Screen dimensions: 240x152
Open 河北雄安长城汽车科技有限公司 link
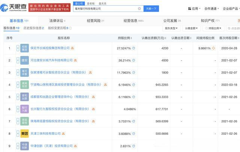[51, 60]
